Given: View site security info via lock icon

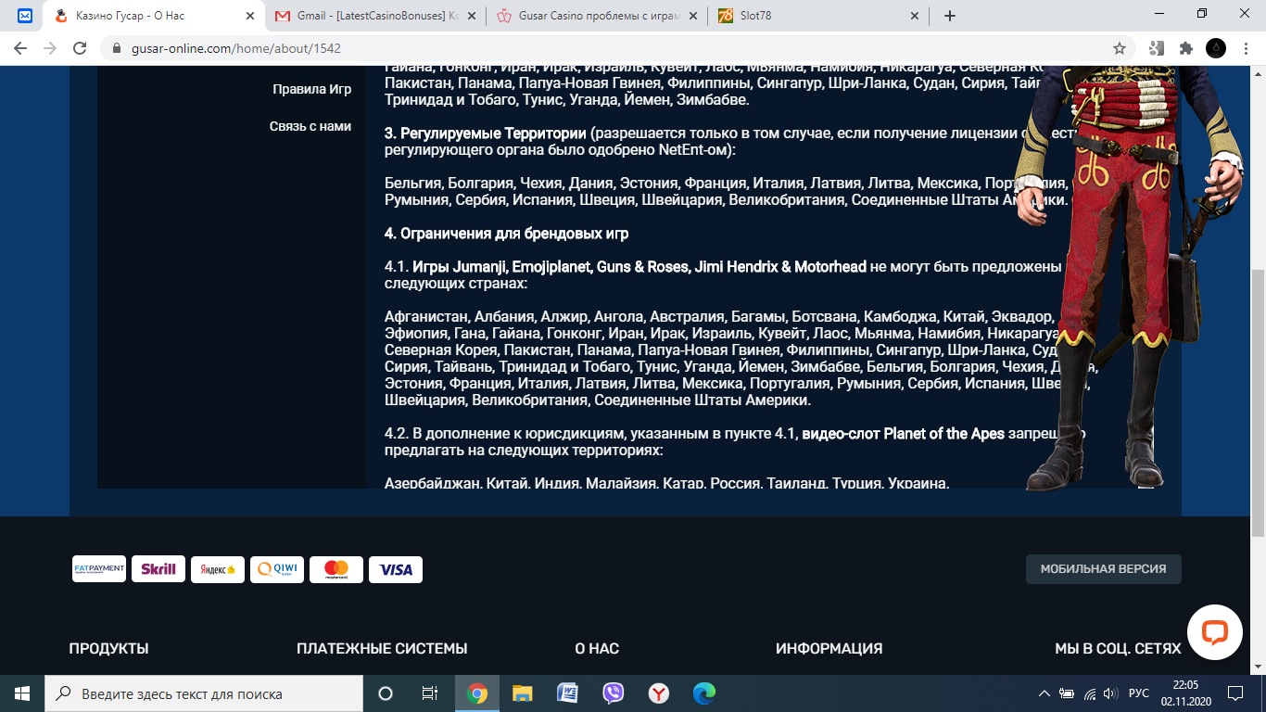Looking at the screenshot, I should pyautogui.click(x=116, y=48).
